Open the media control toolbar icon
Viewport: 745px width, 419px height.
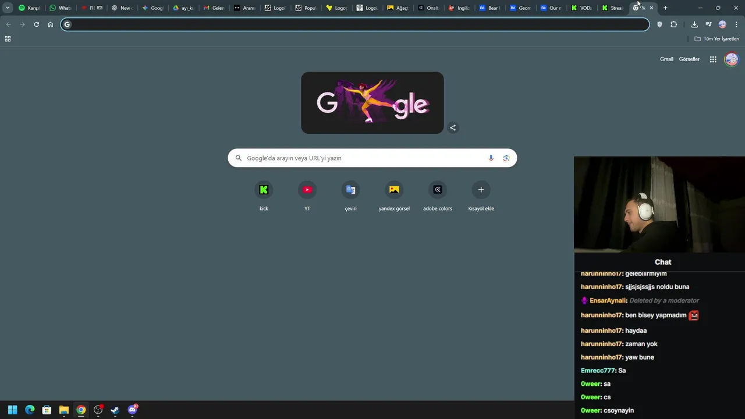click(708, 24)
